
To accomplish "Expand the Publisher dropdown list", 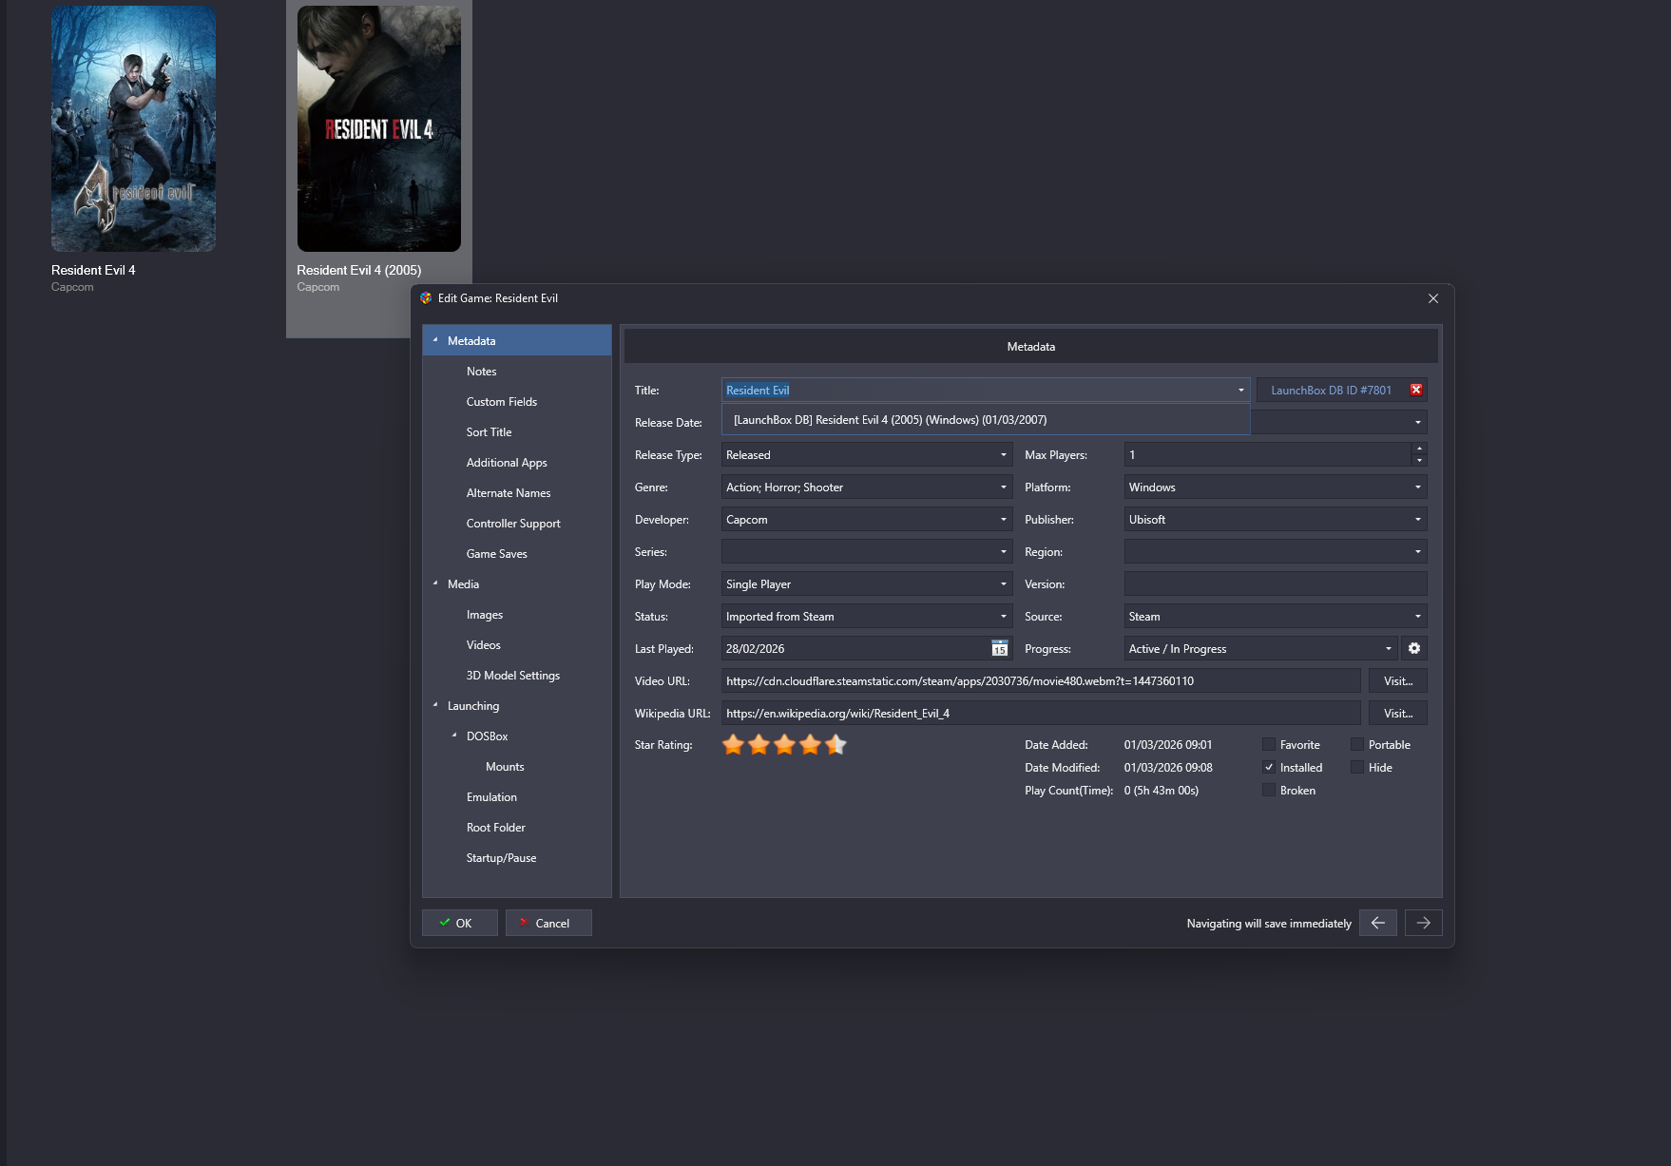I will pos(1417,520).
